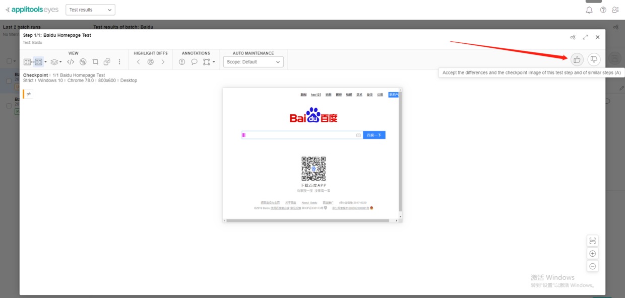Click the 'Step 1/1: Baidu Homepage Test' title
Image resolution: width=625 pixels, height=298 pixels.
pos(57,35)
